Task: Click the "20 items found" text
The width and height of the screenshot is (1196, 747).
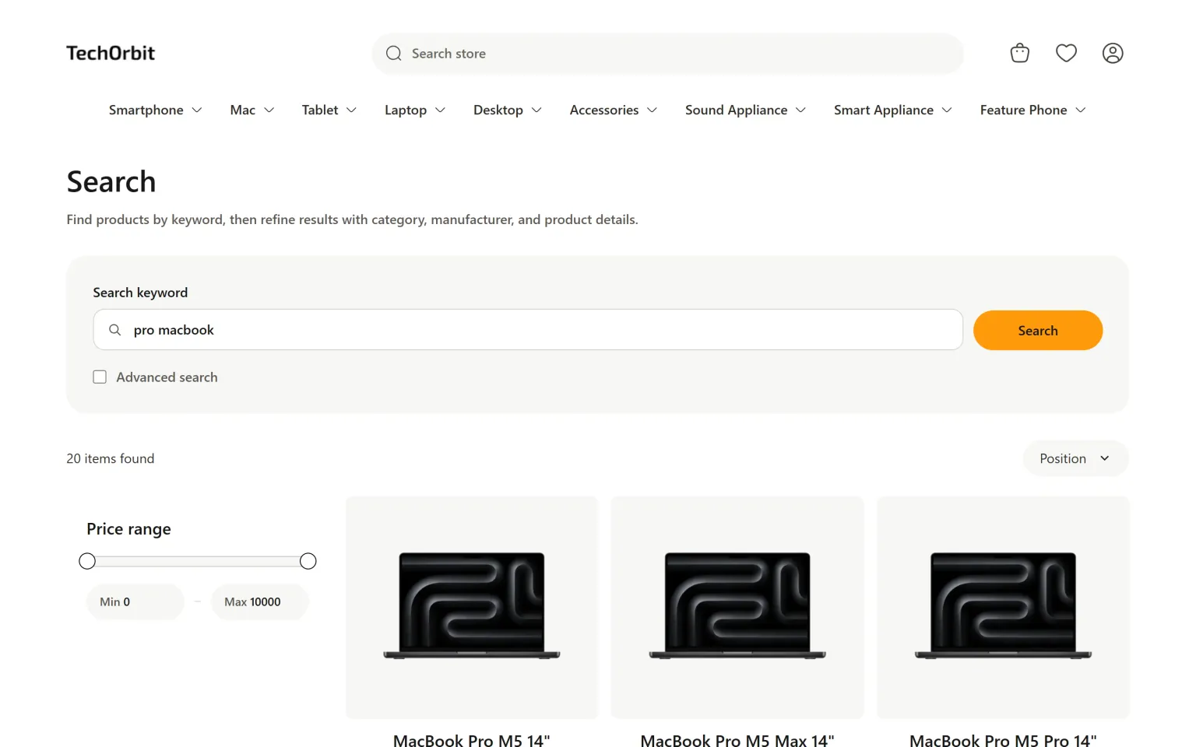Action: [111, 458]
